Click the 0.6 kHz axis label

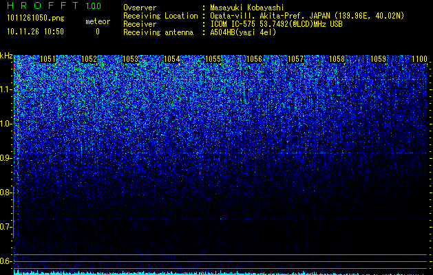pyautogui.click(x=6, y=261)
